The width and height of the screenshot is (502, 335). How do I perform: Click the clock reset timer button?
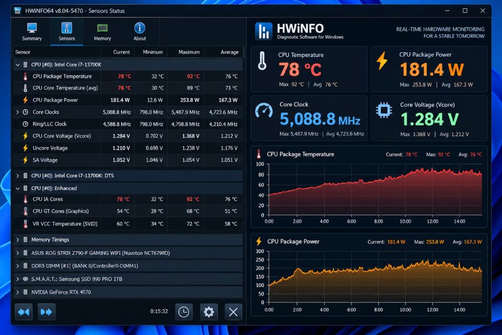pos(184,311)
